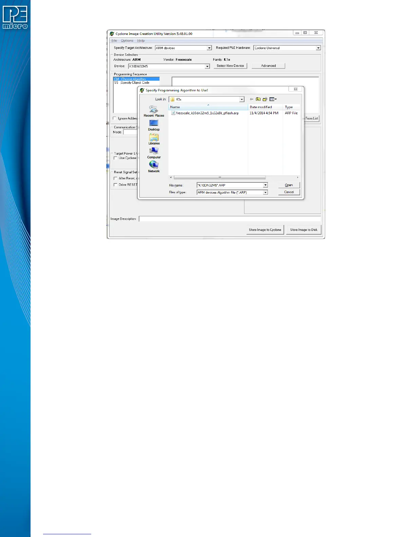The image size is (415, 537).
Task: Open Network in dialog sidebar
Action: click(154, 167)
